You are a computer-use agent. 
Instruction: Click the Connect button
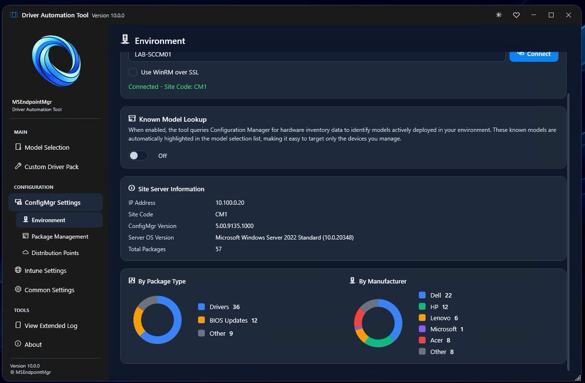(x=534, y=54)
